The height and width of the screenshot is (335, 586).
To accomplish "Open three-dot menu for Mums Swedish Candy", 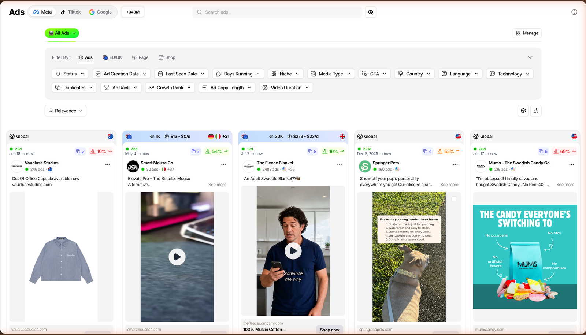I will point(571,164).
